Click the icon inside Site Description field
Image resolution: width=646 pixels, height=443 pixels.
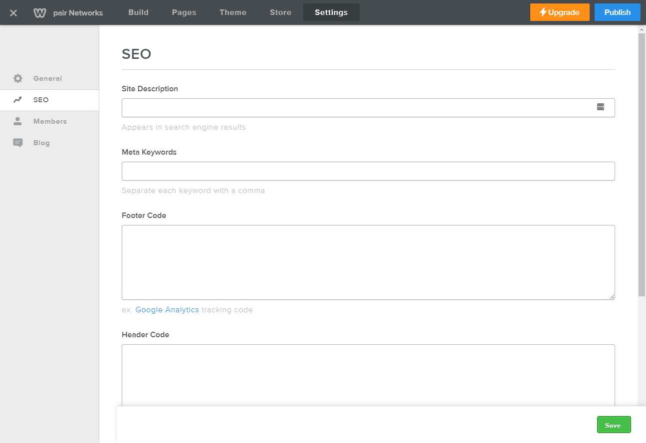(601, 107)
